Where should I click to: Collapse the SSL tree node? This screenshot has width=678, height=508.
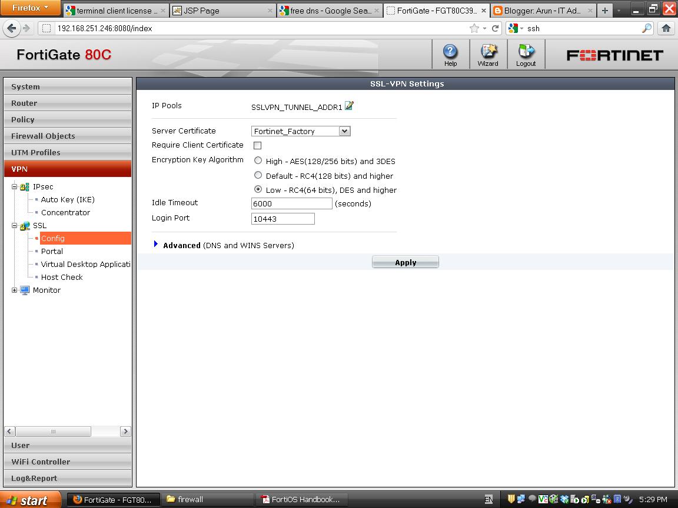pos(14,226)
